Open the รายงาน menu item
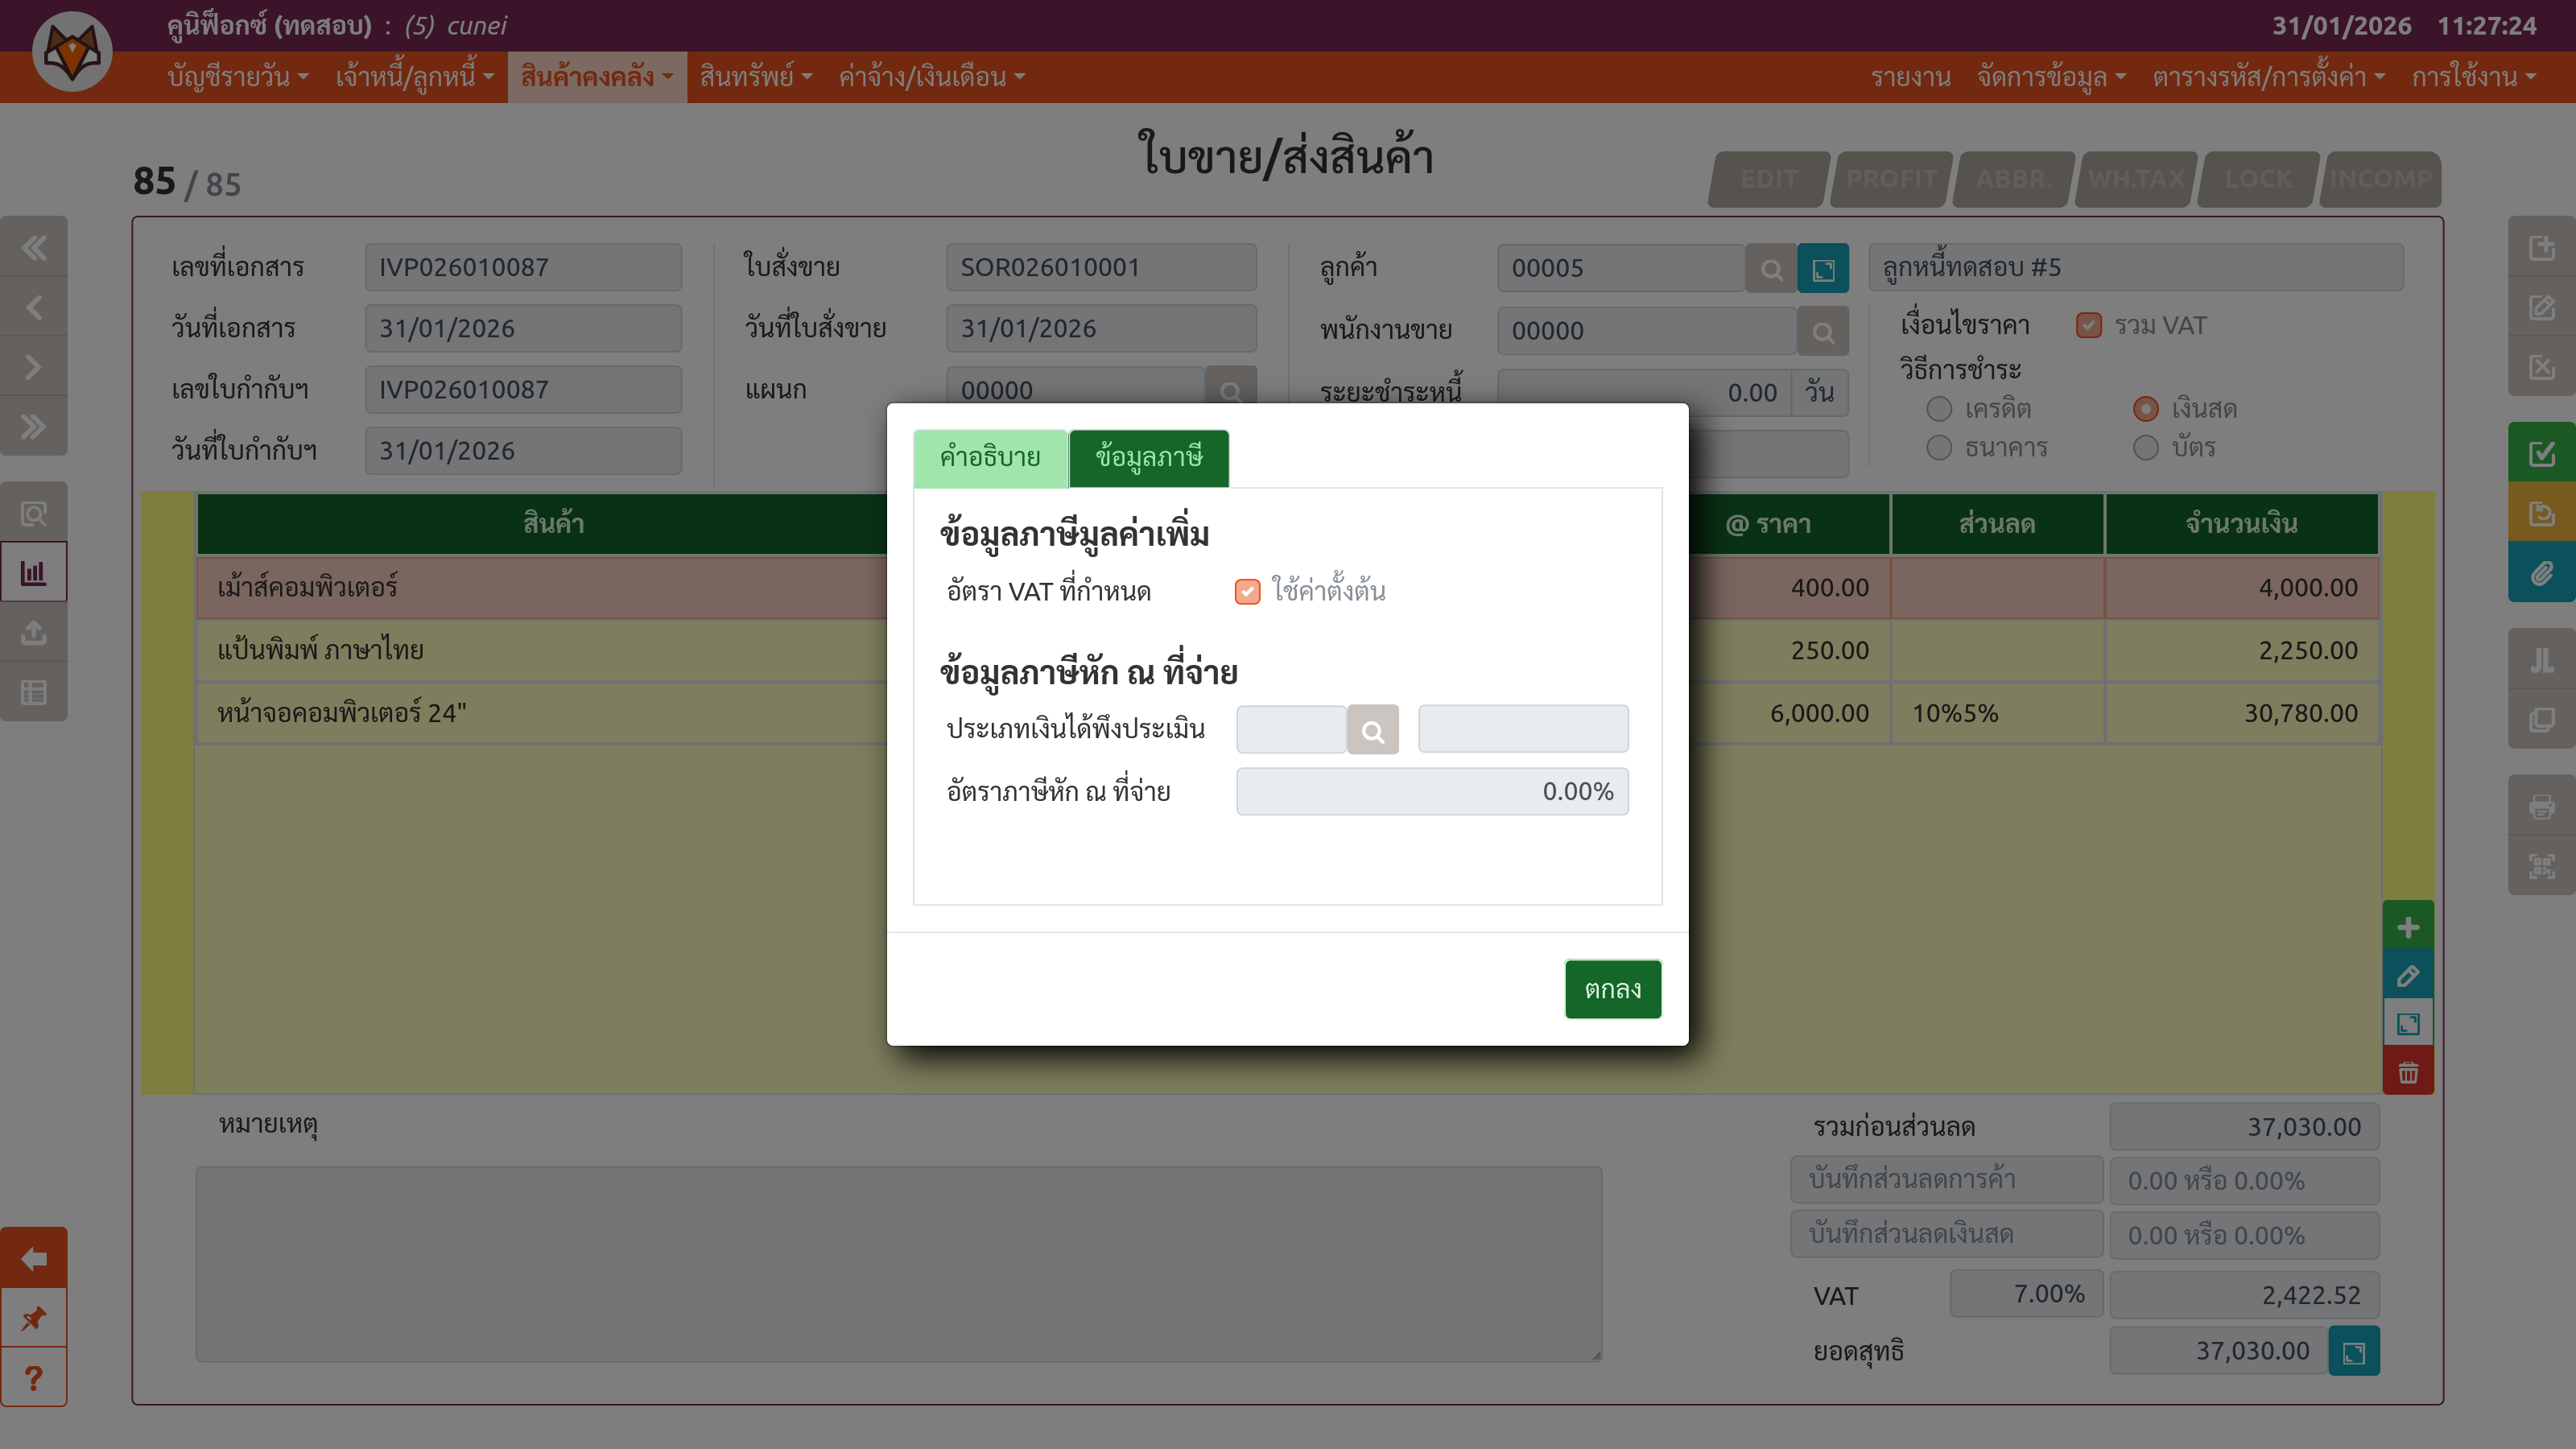2576x1449 pixels. tap(1910, 77)
